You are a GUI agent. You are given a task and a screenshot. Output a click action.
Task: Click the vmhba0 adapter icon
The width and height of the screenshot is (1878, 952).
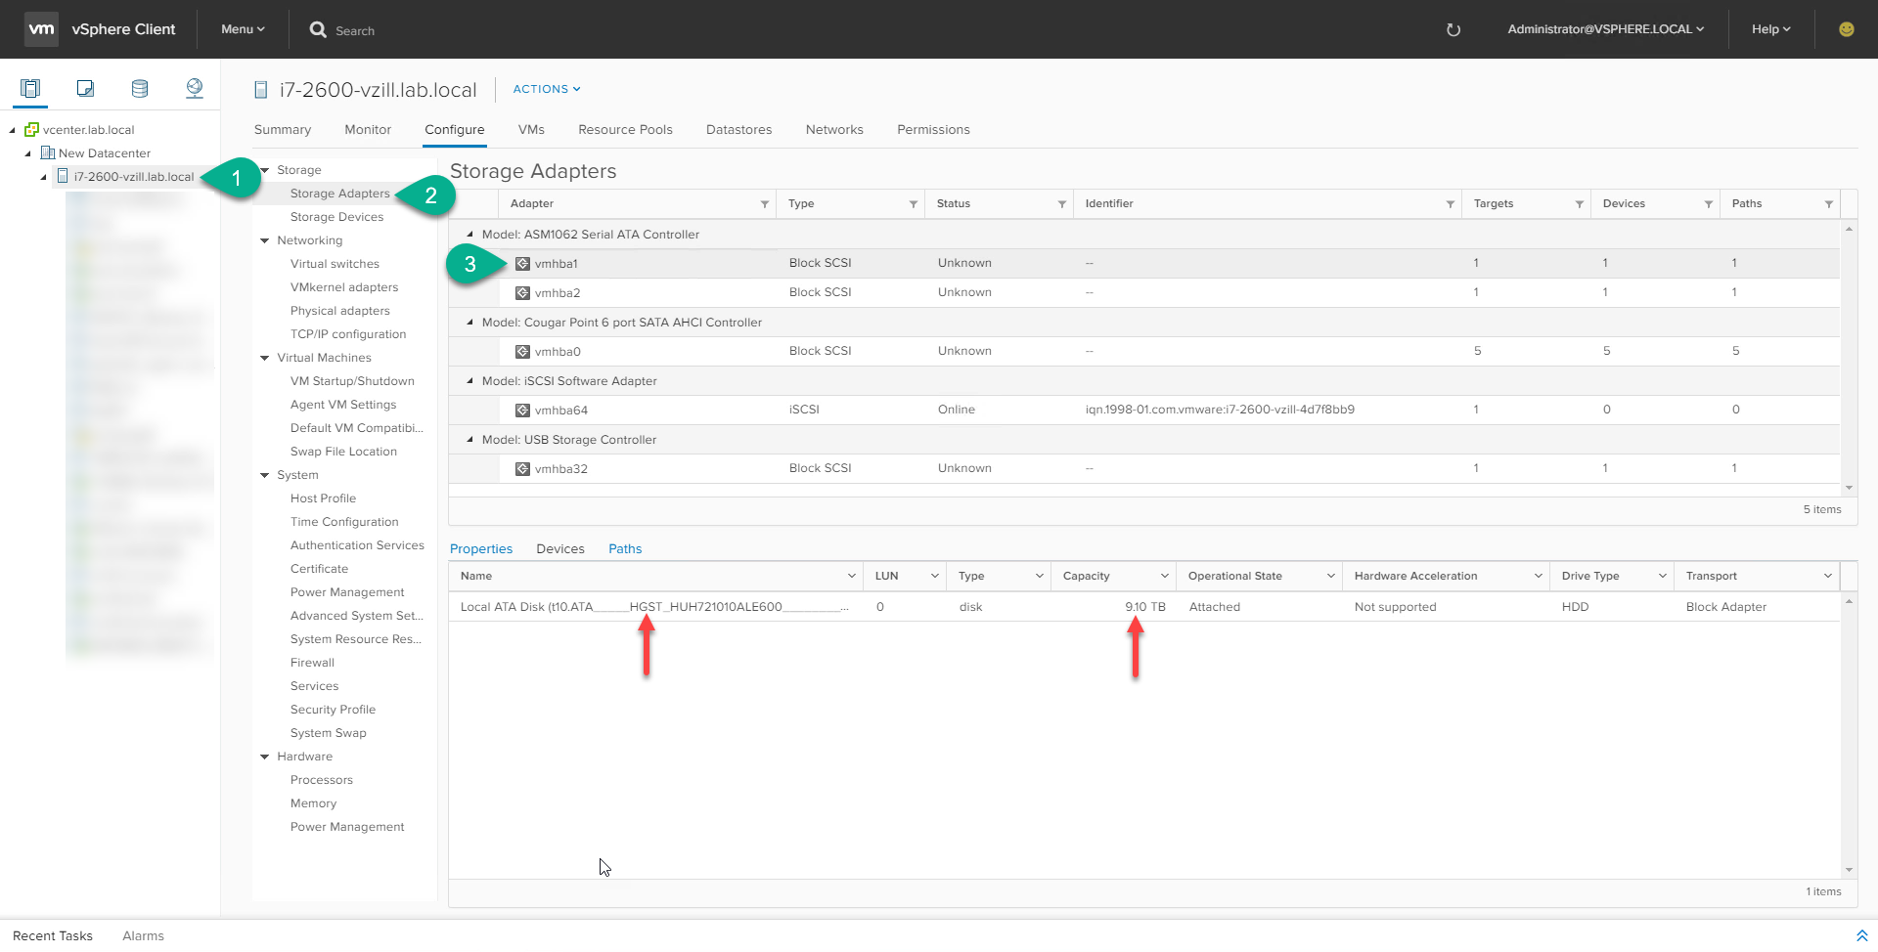pyautogui.click(x=523, y=352)
